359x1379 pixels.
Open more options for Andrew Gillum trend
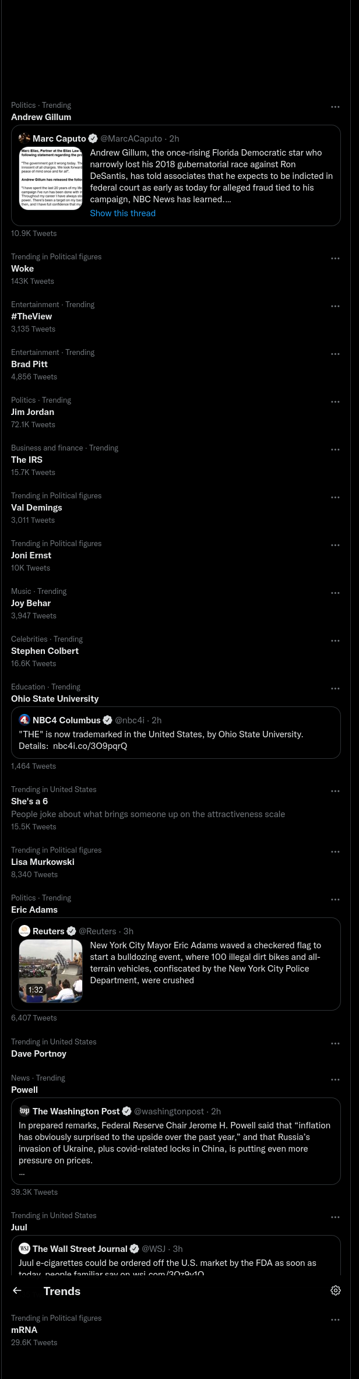(335, 107)
